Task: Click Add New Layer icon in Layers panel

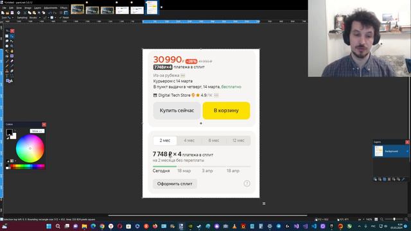Action: coord(375,179)
